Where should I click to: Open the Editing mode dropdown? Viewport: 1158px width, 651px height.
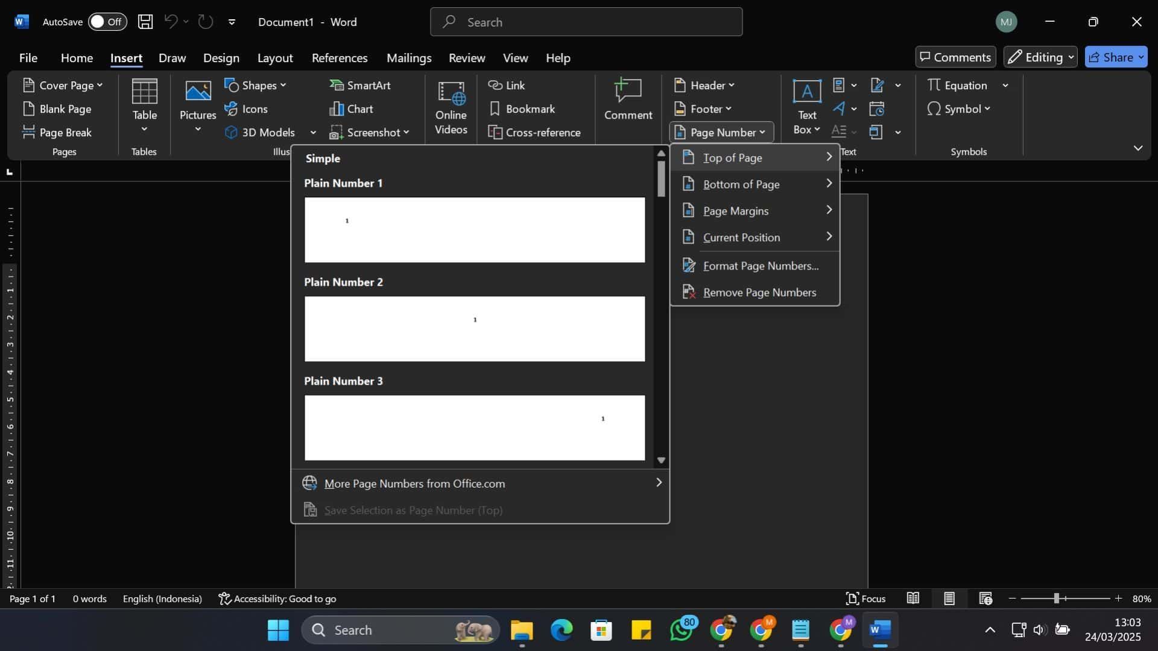(x=1040, y=57)
